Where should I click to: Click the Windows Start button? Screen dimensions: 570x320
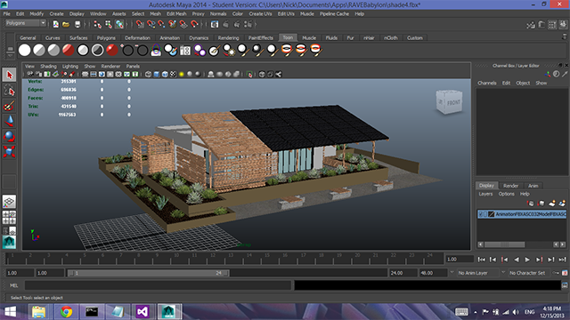pos(10,312)
